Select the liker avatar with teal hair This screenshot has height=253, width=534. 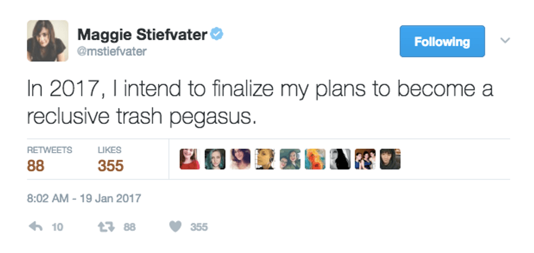click(x=215, y=159)
